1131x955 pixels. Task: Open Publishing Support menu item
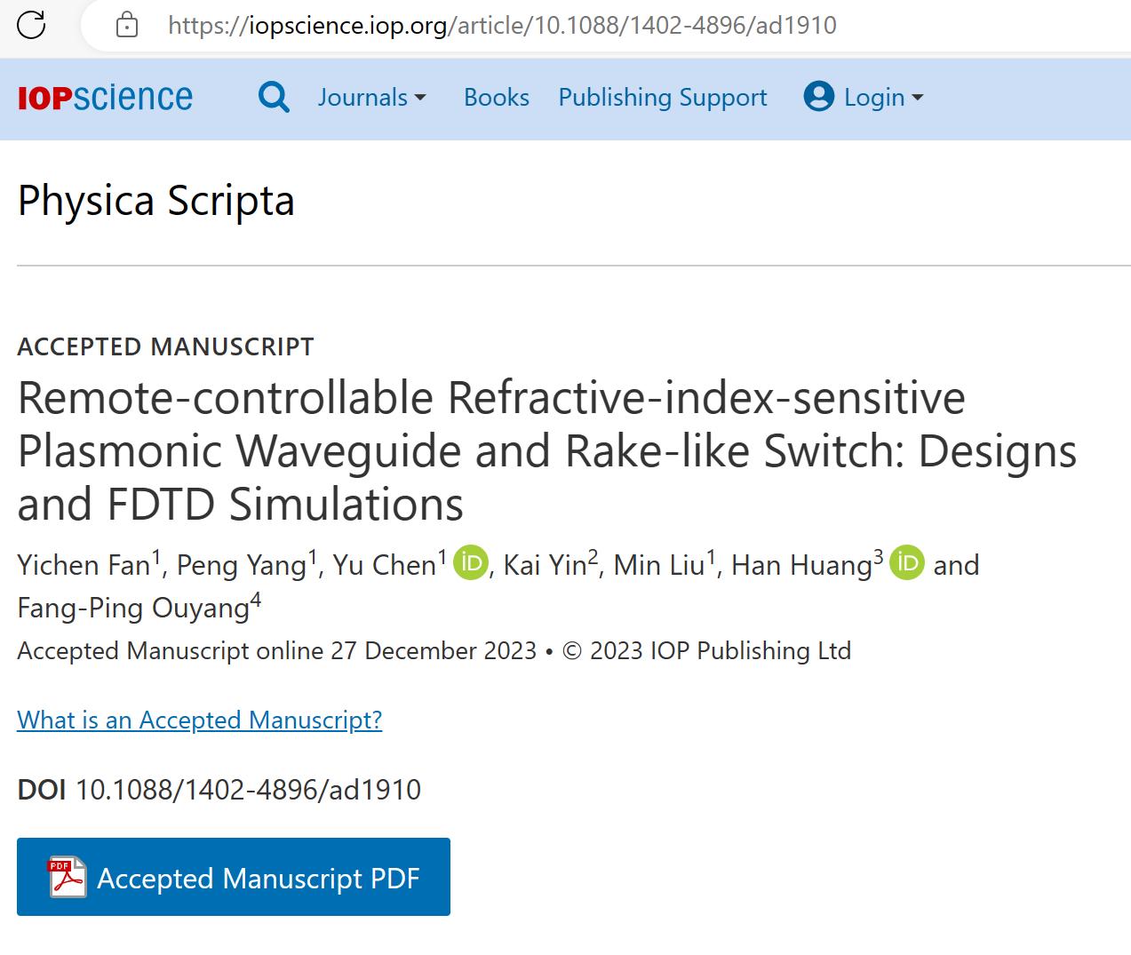(x=662, y=98)
